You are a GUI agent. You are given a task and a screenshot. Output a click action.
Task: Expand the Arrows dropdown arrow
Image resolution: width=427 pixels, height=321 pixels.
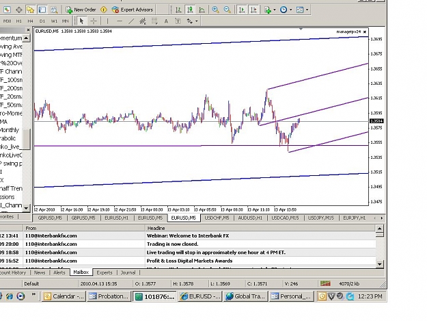(196, 21)
